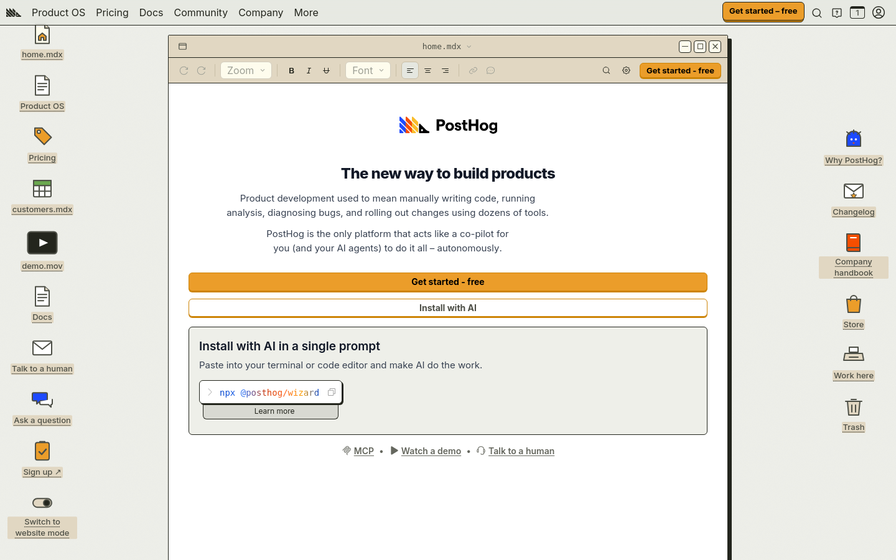The height and width of the screenshot is (560, 896).
Task: Click the window panel icon in title bar
Action: 182,47
